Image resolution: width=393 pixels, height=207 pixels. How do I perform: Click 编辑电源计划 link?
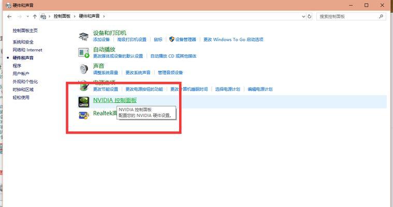[260, 89]
